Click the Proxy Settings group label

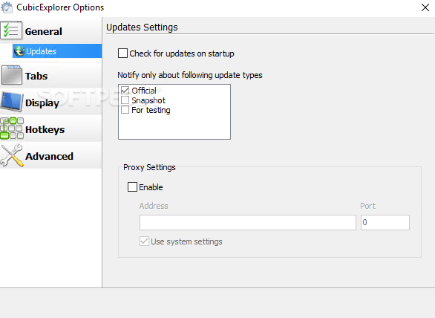coord(149,167)
